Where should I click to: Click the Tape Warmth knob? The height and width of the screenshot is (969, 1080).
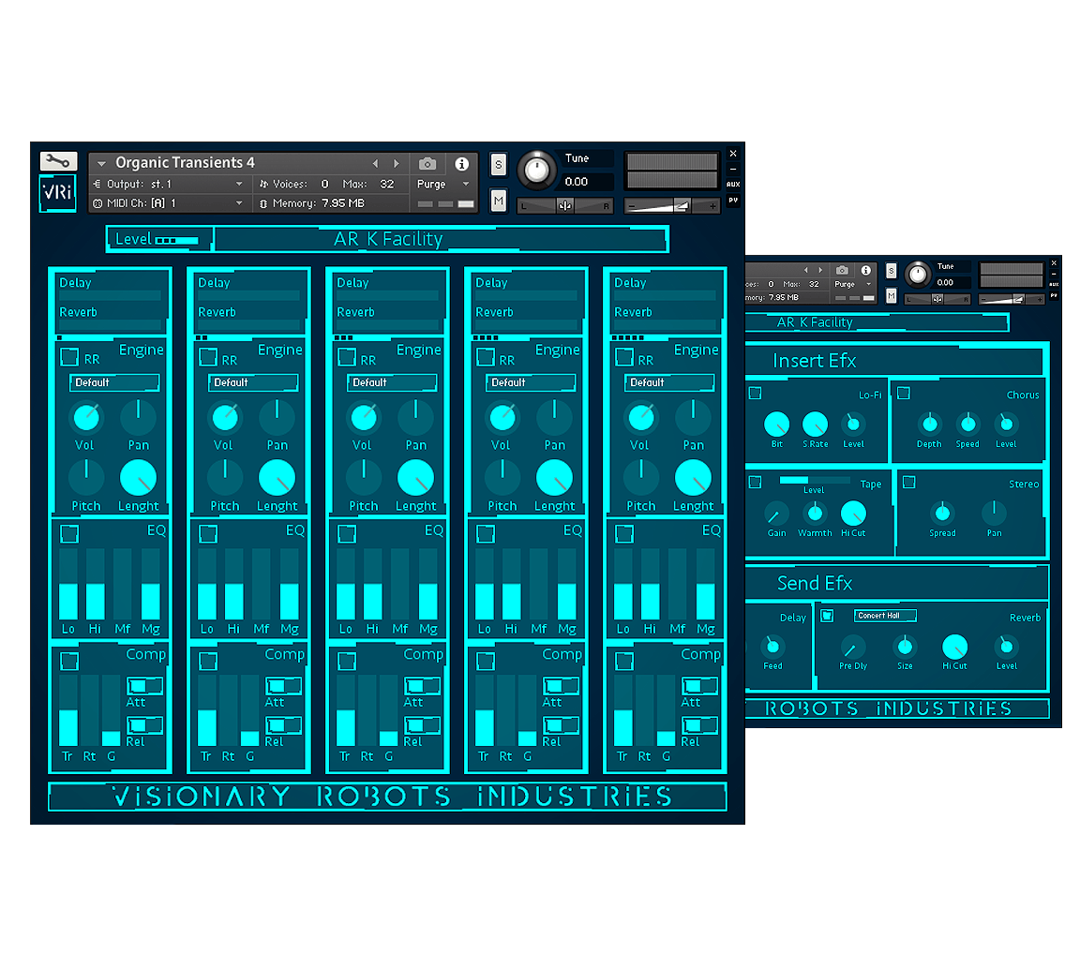(815, 513)
